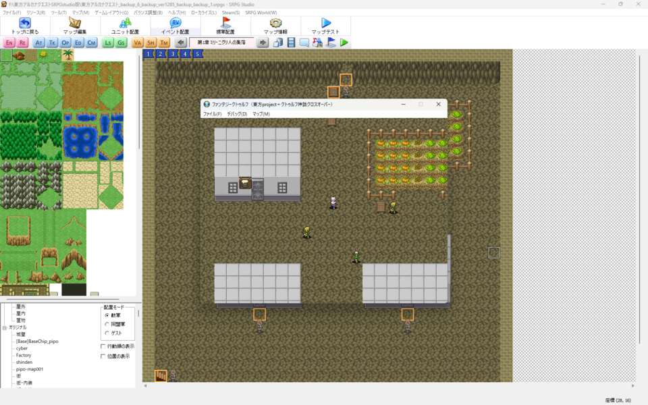Viewport: 648px width, 405px height.
Task: Select Factory in the tileset tree
Action: click(24, 355)
